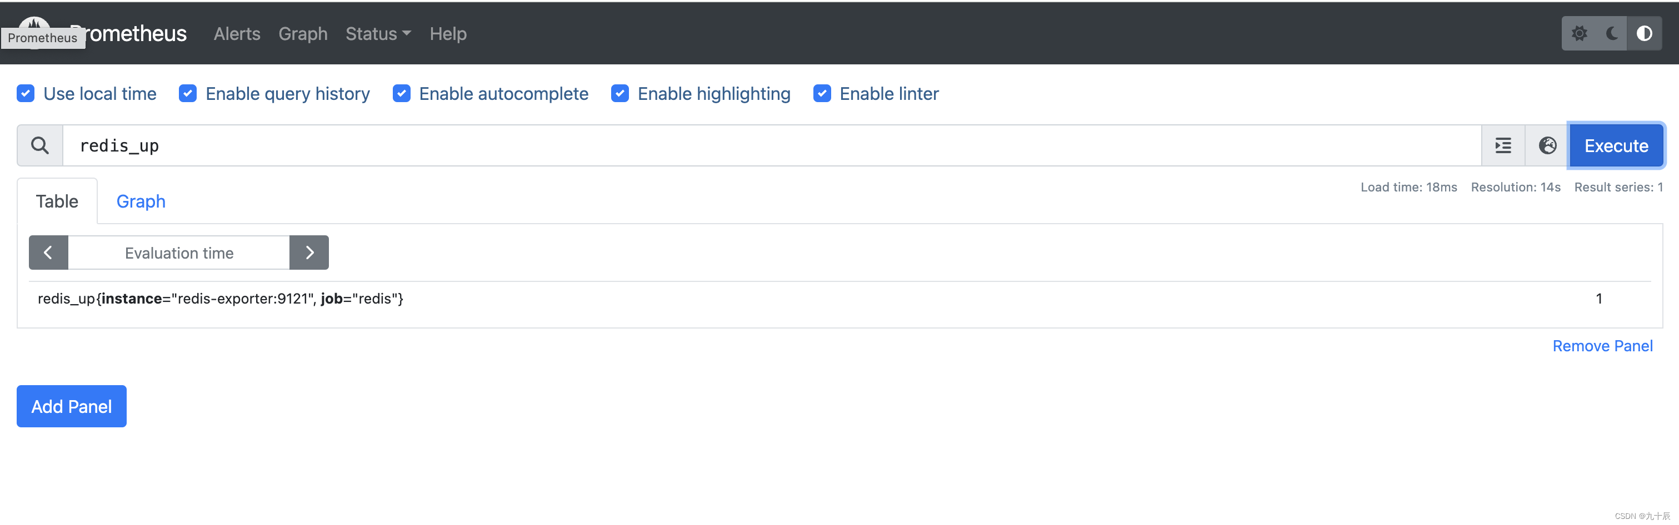Select the sun light theme icon
Viewport: 1679px width, 525px height.
tap(1580, 33)
